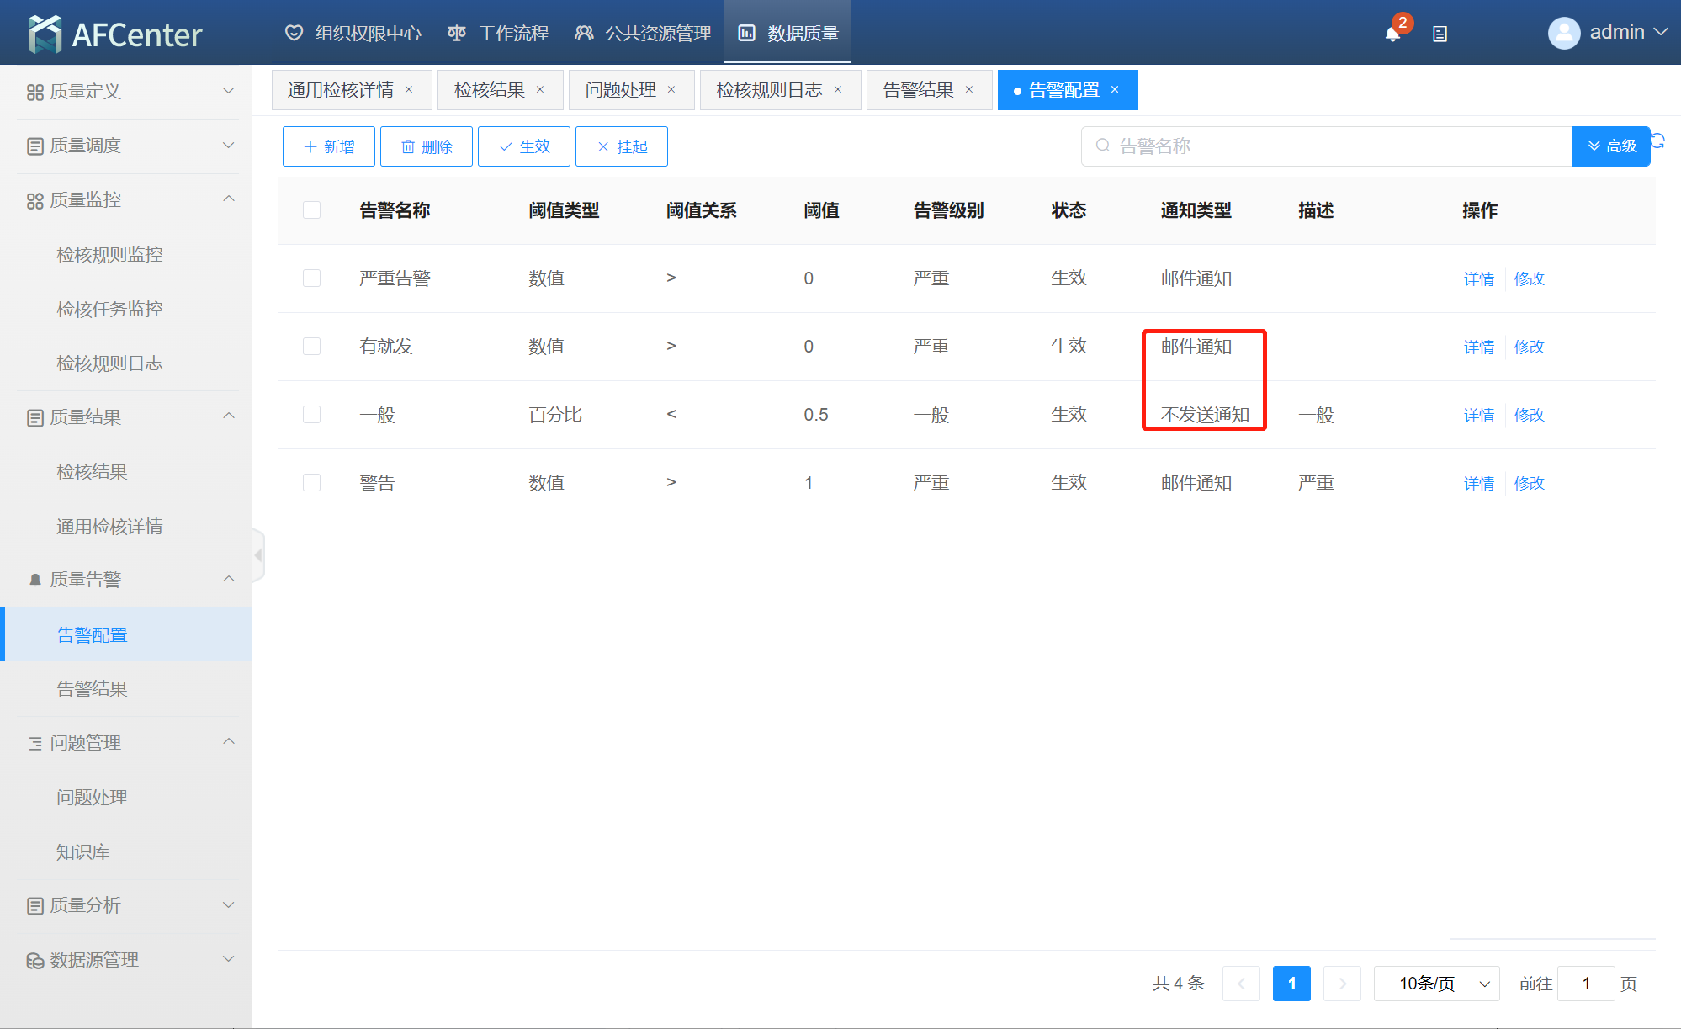Click the AFCenter logo
Screen dimensions: 1681x1029
(x=116, y=34)
